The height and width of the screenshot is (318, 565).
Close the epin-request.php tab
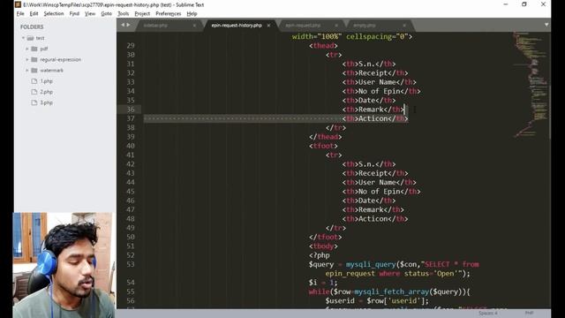(336, 26)
